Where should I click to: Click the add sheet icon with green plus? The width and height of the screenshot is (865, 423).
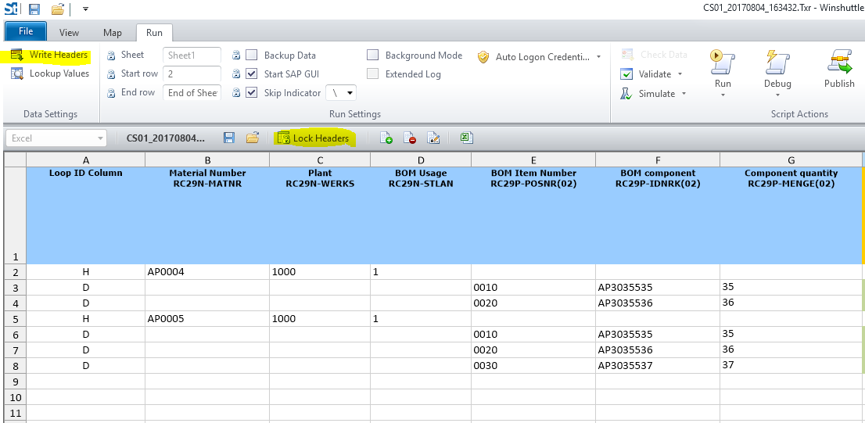[x=386, y=138]
